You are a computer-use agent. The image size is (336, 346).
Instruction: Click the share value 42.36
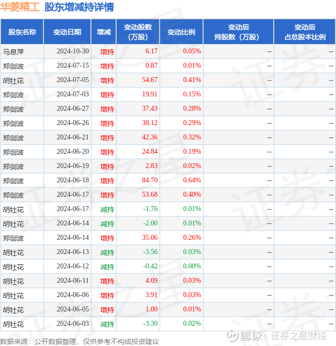pos(150,137)
